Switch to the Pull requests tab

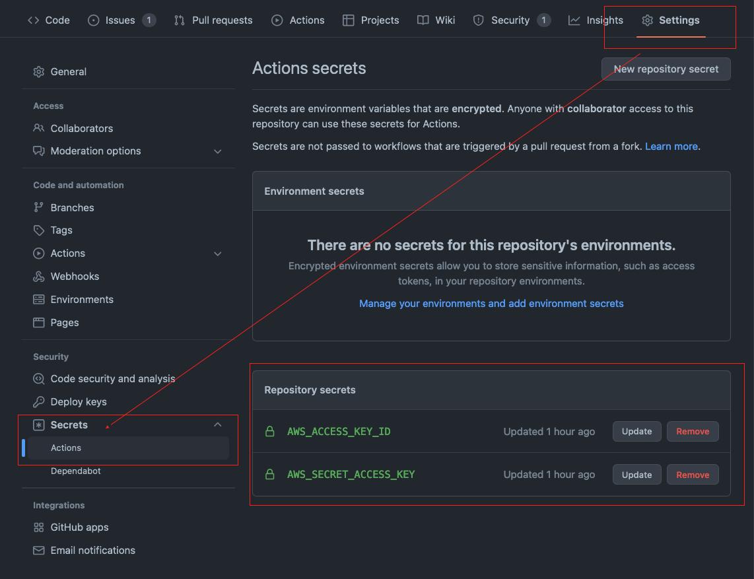pyautogui.click(x=213, y=20)
